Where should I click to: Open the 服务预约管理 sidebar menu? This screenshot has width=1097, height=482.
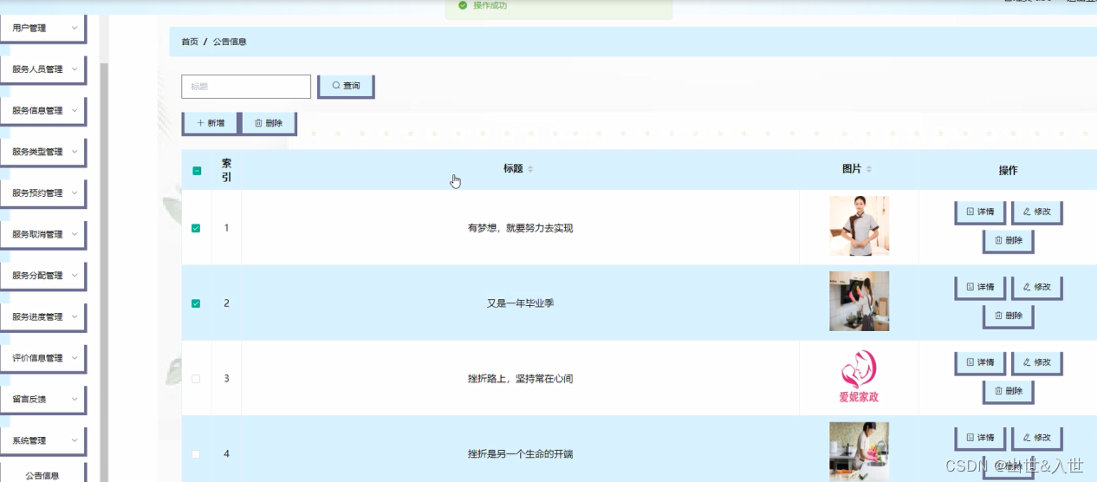tap(42, 193)
